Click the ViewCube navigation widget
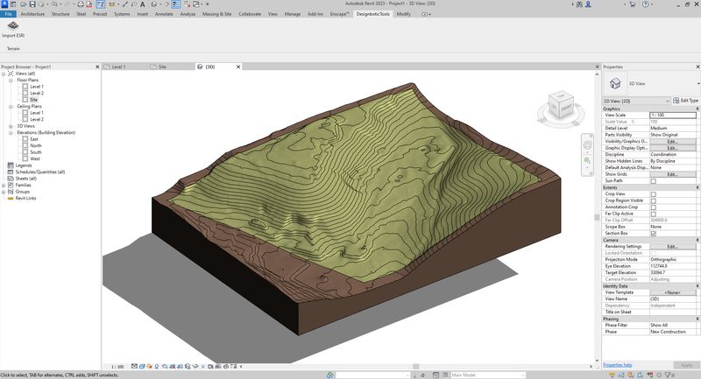Viewport: 701px width, 379px height. point(560,108)
